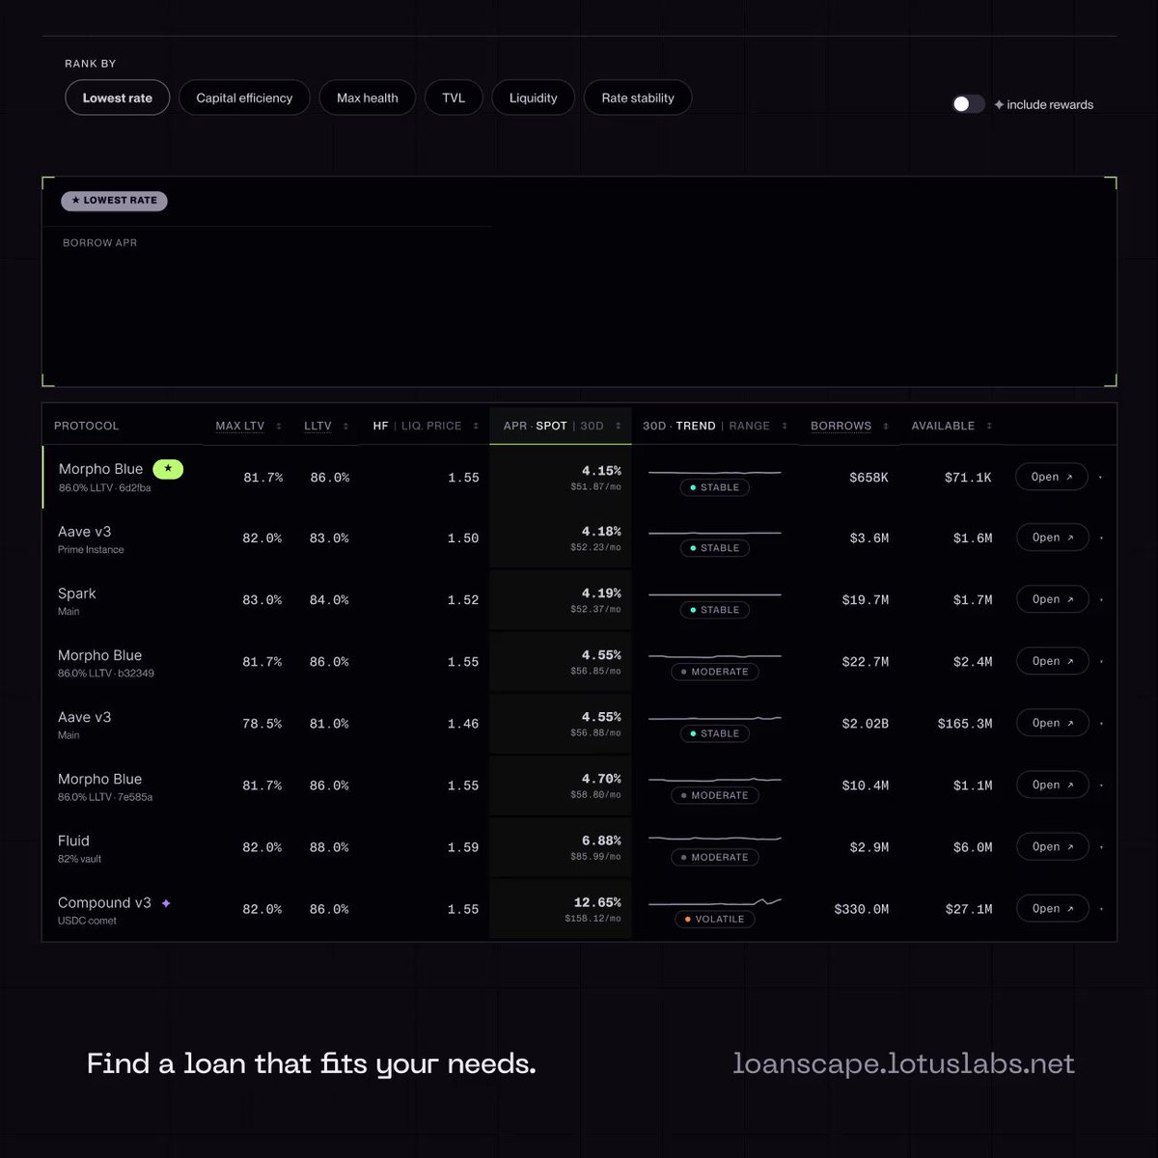
Task: Open the Fluid 82% vault loan
Action: pos(1052,846)
